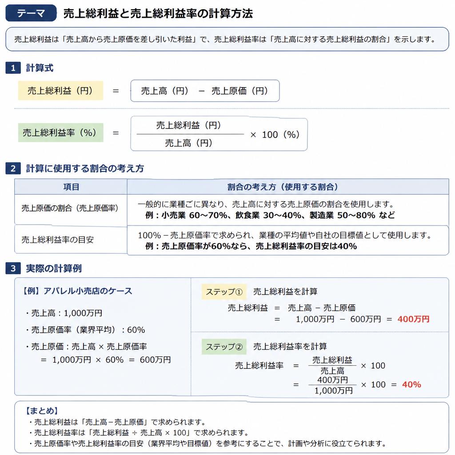Viewport: 455px width, 455px height.
Task: Click the line starting 100% − 売上原価率で求められ
Action: pos(285,235)
